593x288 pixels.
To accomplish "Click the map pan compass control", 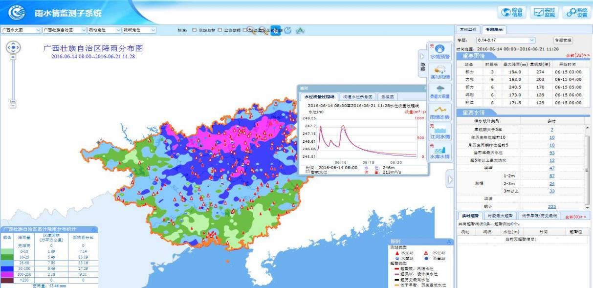I will point(13,47).
